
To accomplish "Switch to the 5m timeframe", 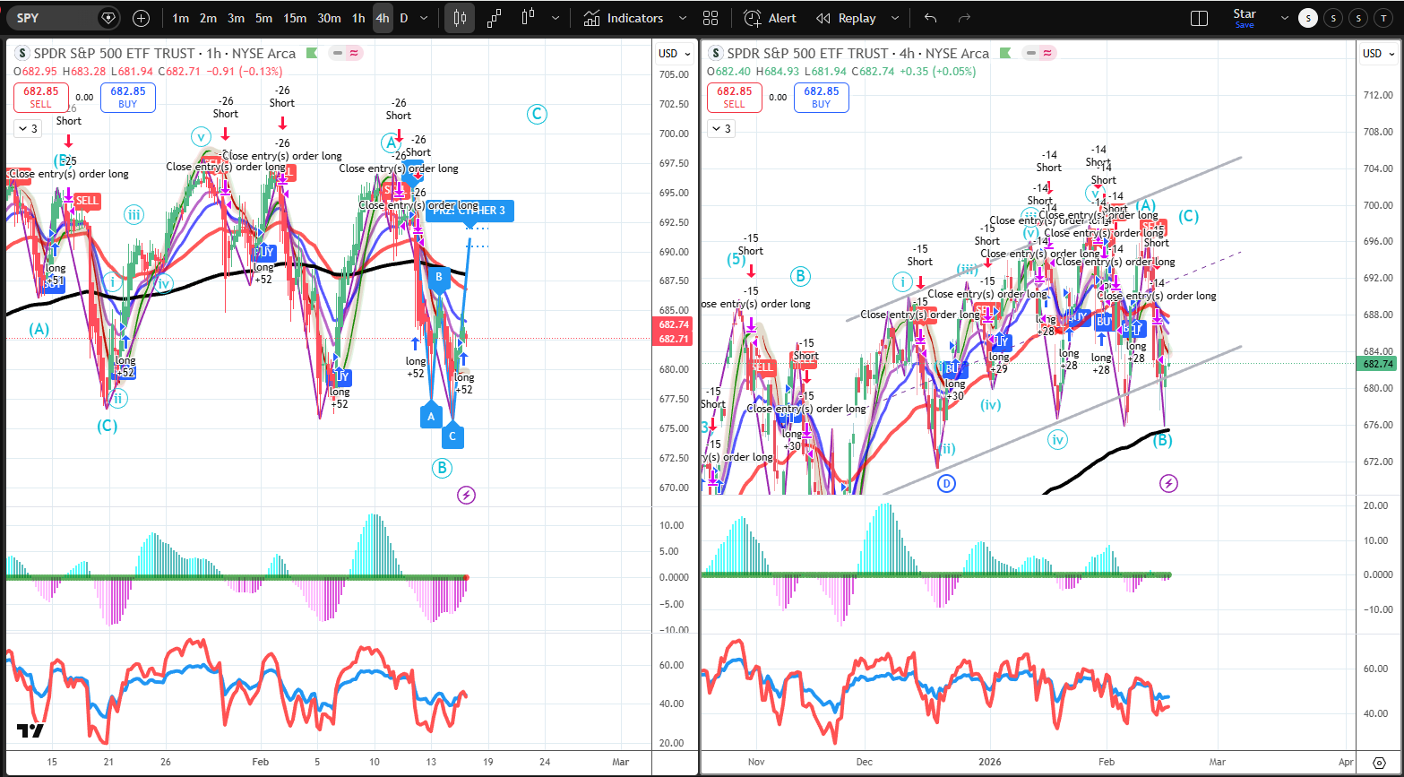I will tap(263, 18).
